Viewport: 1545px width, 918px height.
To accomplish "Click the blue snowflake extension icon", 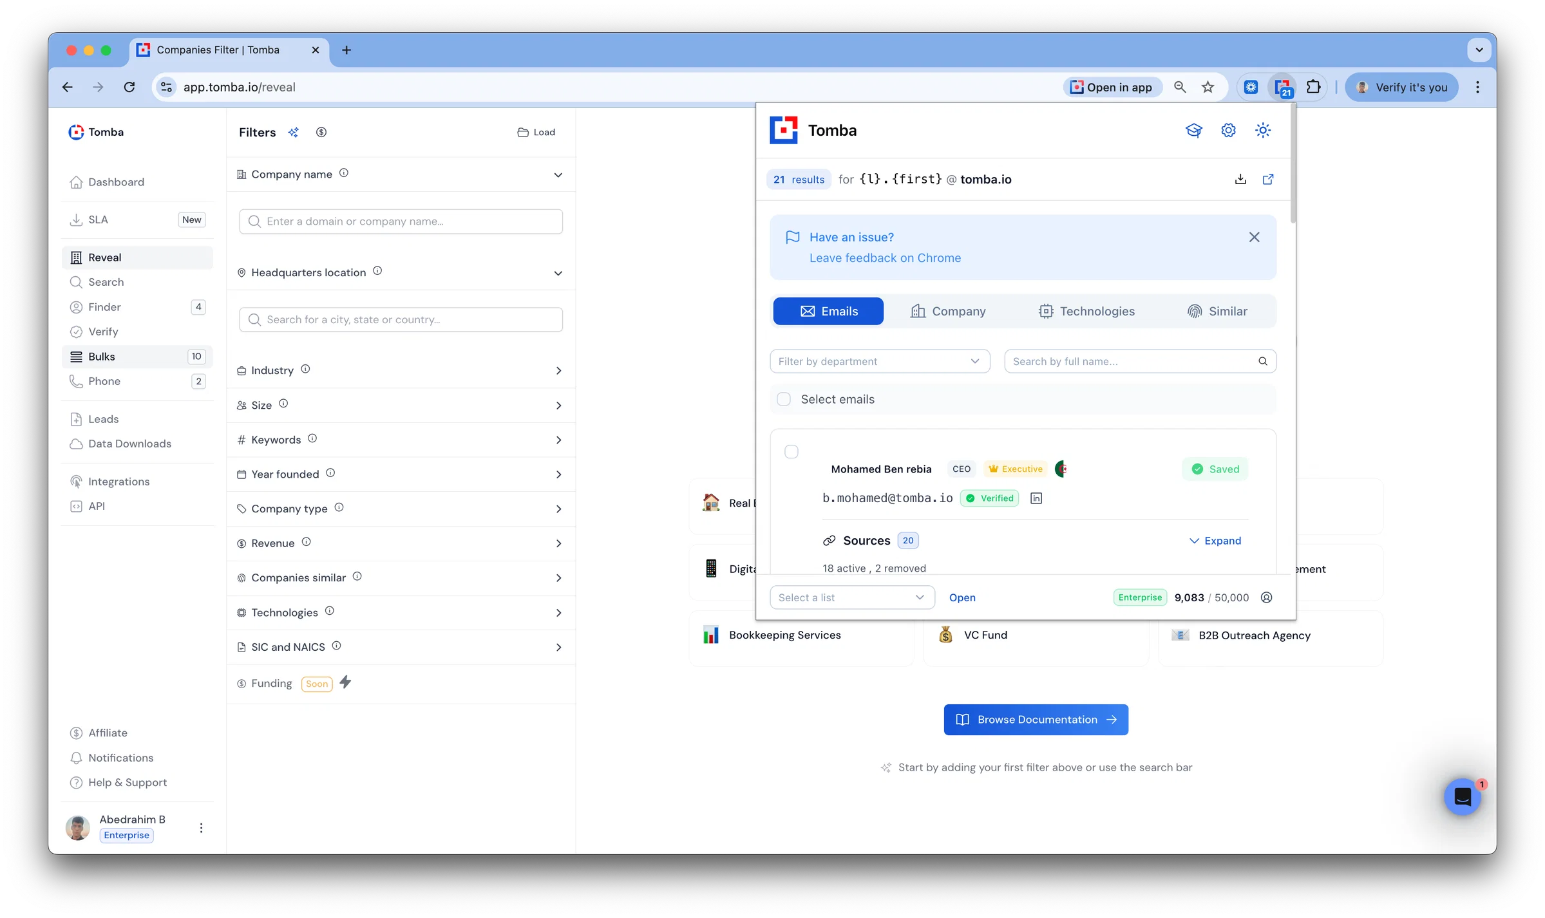I will (x=1251, y=88).
